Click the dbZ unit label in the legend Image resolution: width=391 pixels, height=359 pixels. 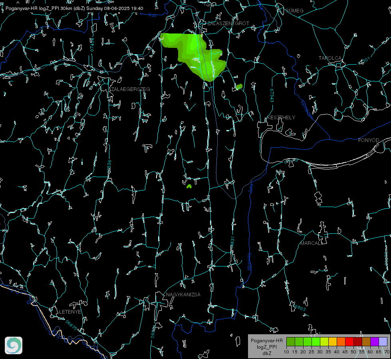267,353
